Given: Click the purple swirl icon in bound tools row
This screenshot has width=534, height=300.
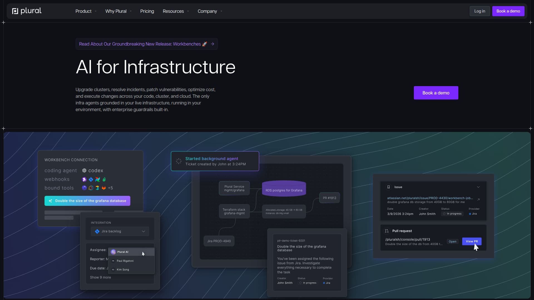Looking at the screenshot, I should click(x=84, y=188).
